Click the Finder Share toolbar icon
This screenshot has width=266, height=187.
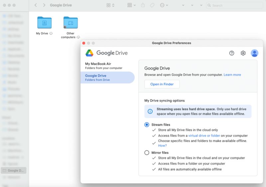[x=143, y=5]
